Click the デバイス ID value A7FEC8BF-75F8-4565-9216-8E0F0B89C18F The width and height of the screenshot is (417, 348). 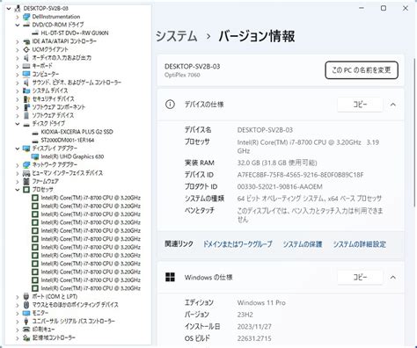click(x=300, y=175)
